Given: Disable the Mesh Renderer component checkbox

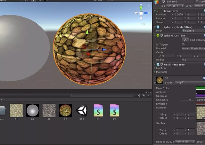Looking at the screenshot, I should click(162, 64).
